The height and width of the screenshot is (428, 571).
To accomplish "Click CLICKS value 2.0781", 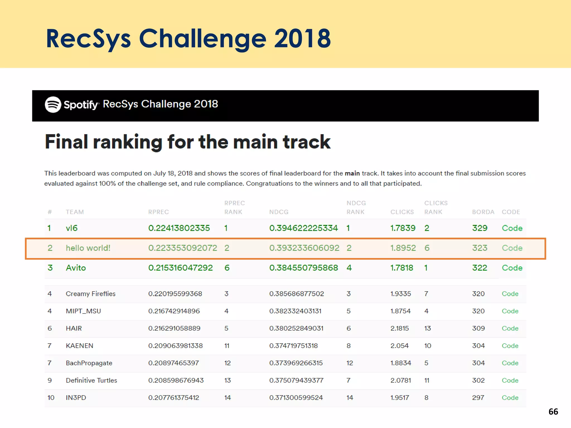I will [x=401, y=380].
